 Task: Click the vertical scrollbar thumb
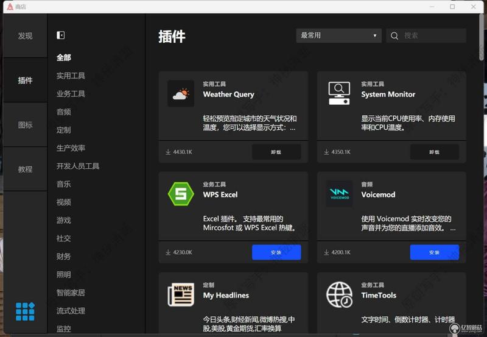pyautogui.click(x=482, y=37)
